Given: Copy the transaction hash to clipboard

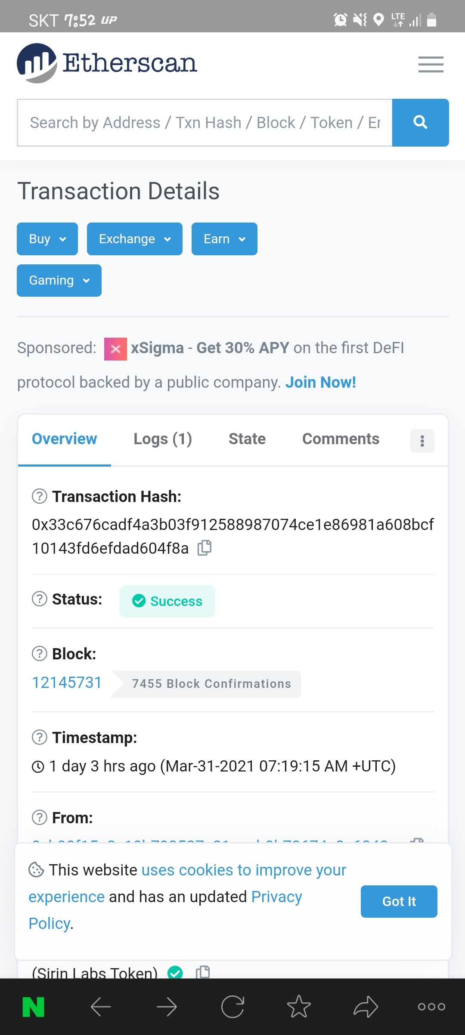Looking at the screenshot, I should 205,548.
